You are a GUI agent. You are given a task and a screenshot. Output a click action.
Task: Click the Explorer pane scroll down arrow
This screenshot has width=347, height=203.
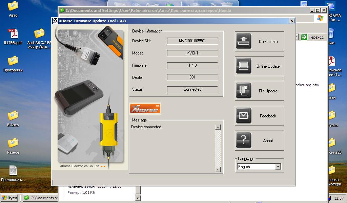point(138,198)
